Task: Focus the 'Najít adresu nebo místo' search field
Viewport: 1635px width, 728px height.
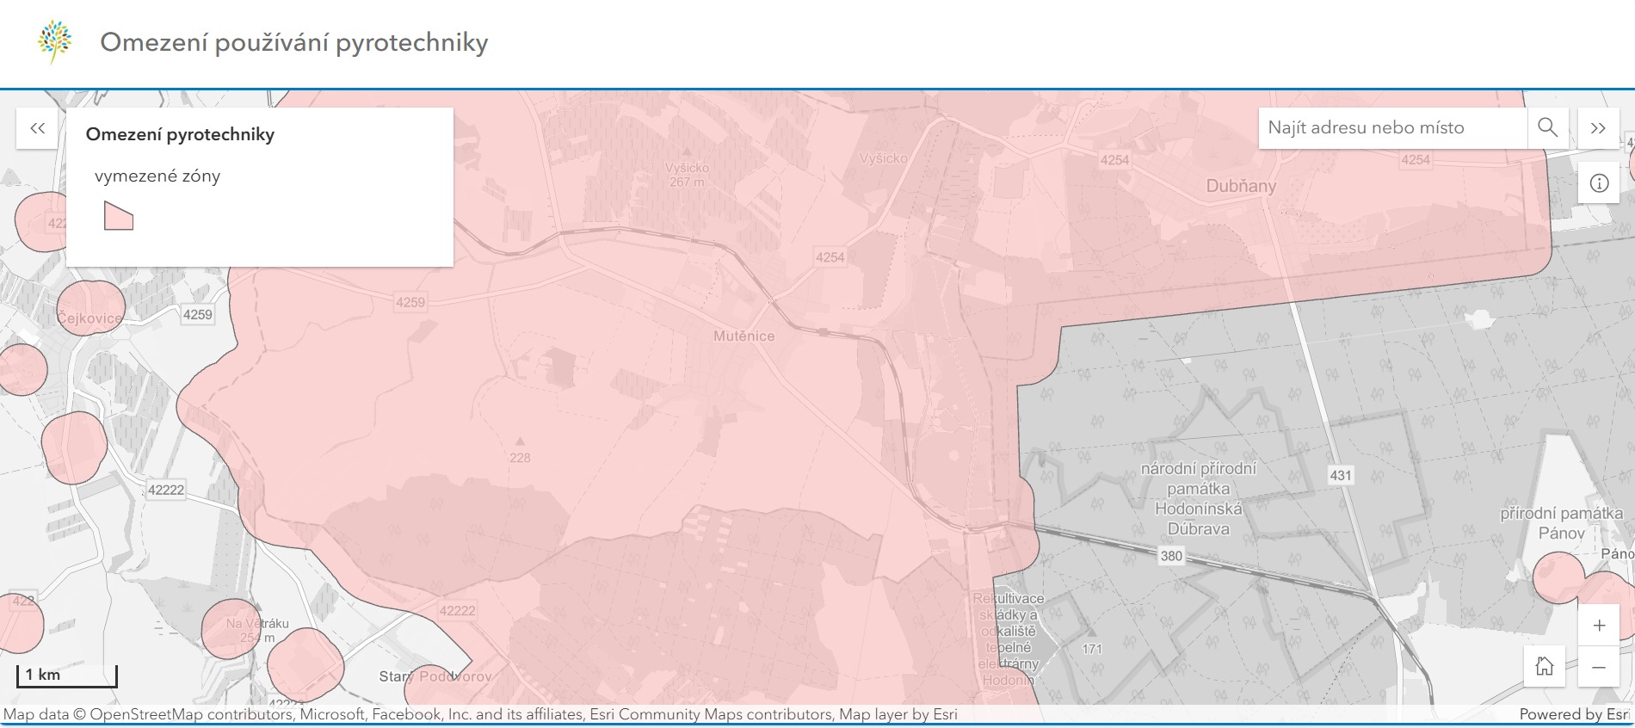Action: point(1391,127)
